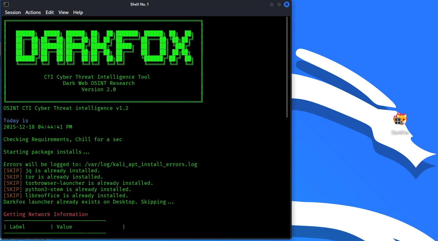Maximize the Shell No. 1 terminal window

279,4
